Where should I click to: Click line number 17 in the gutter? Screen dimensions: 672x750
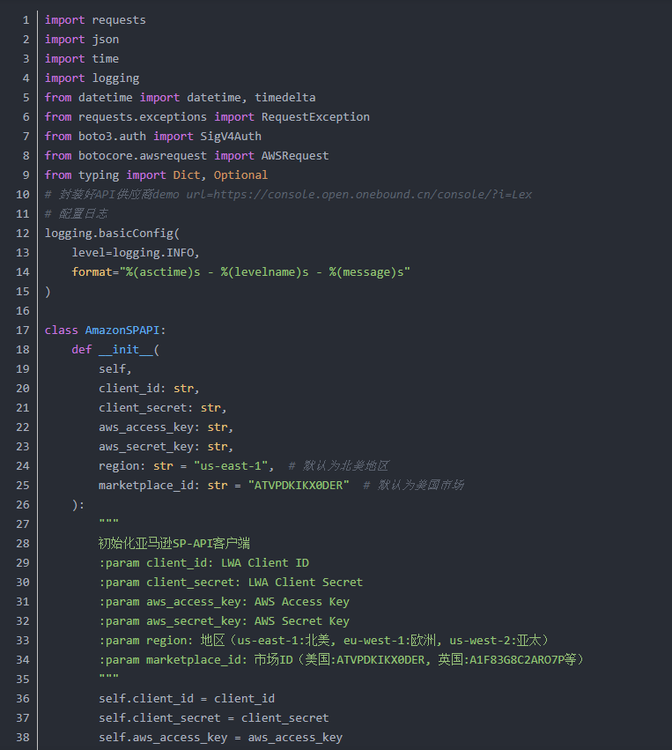(x=22, y=330)
